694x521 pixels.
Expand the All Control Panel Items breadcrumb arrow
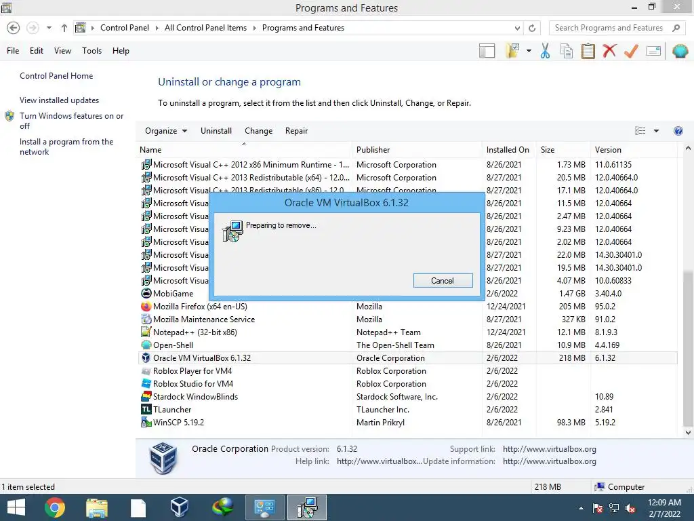pos(255,28)
